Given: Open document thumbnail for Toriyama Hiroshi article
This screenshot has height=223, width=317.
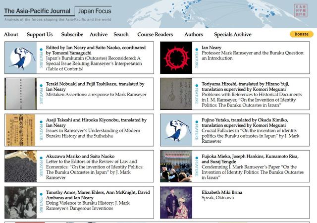Looking at the screenshot, I should 176,94.
